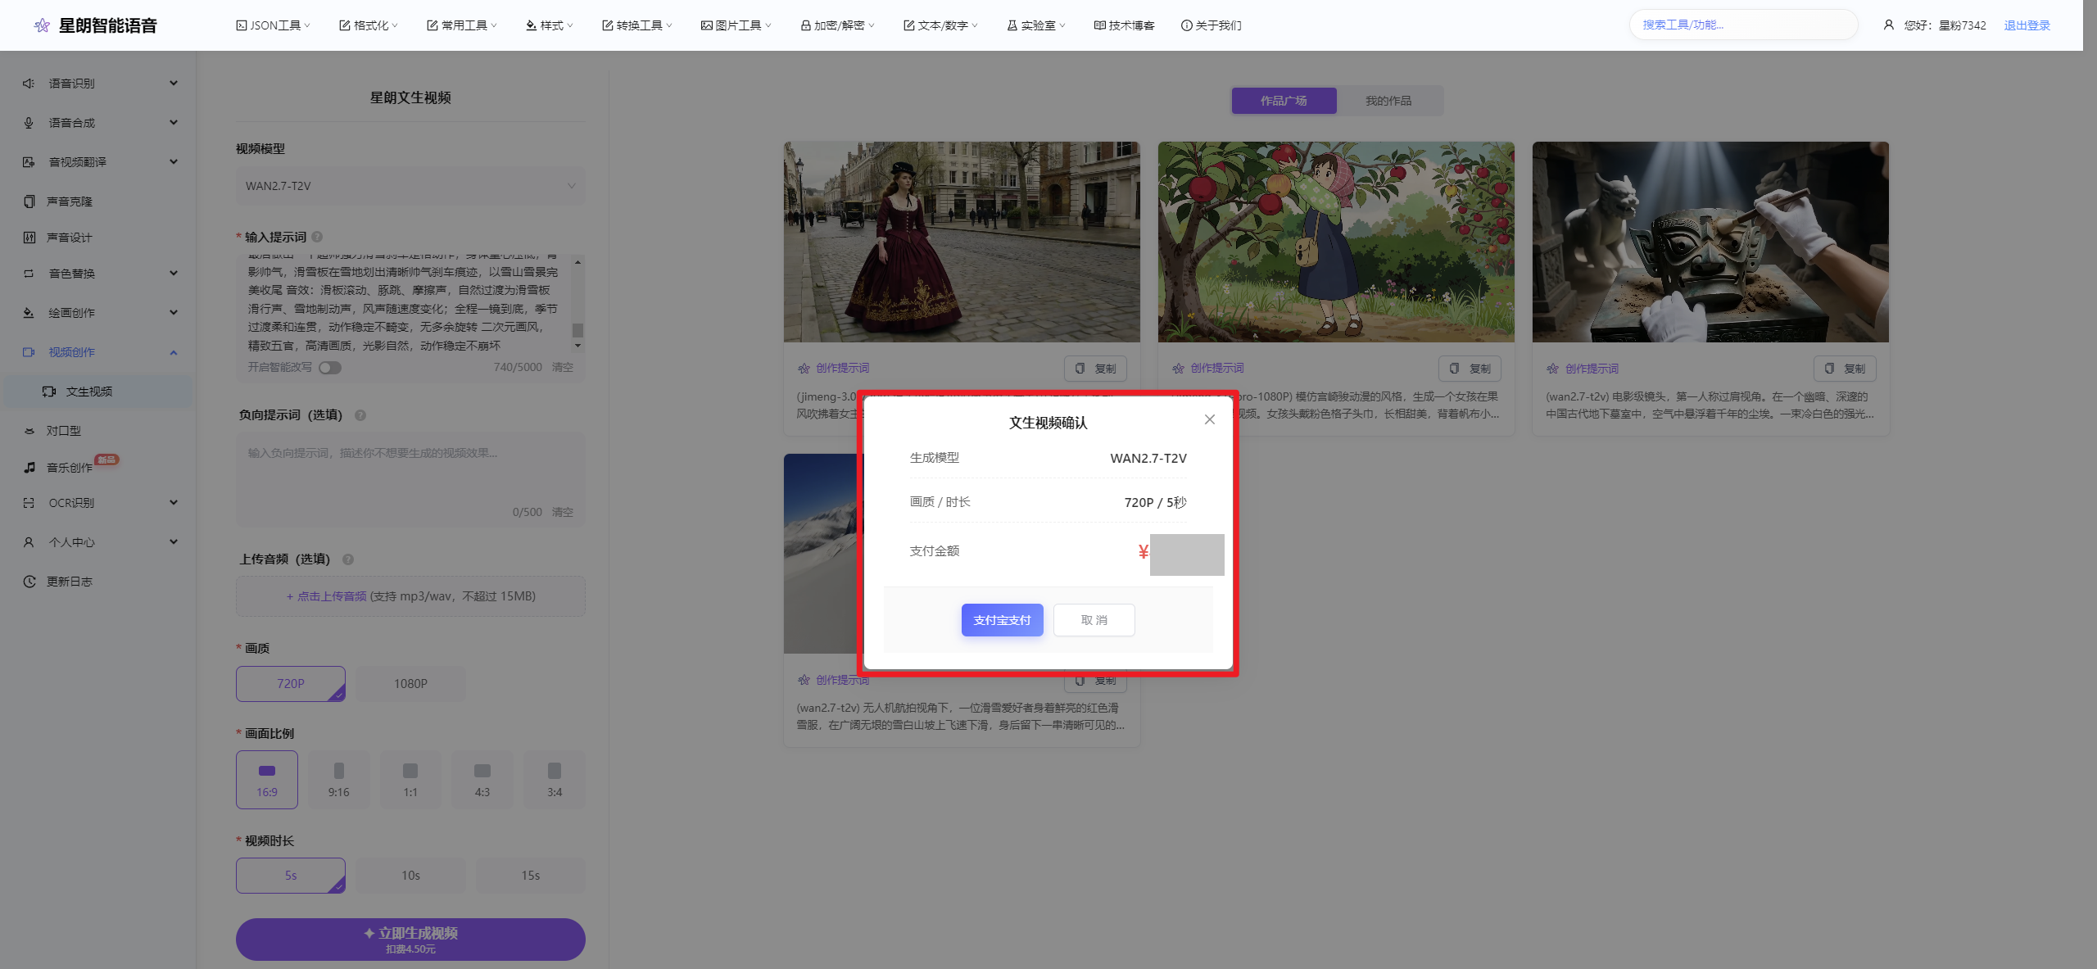This screenshot has width=2097, height=969.
Task: Click the 绘画创作 paint icon
Action: 29,313
